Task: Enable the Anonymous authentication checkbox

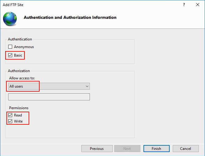Action: coord(10,47)
